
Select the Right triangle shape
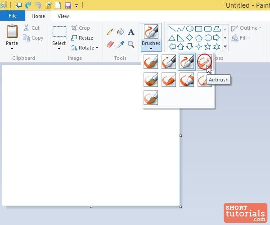181,38
